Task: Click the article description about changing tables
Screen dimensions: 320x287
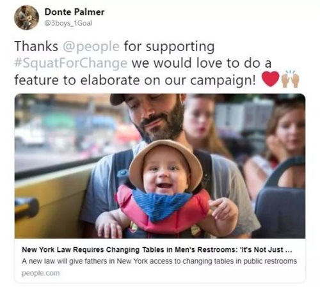Action: 159,261
